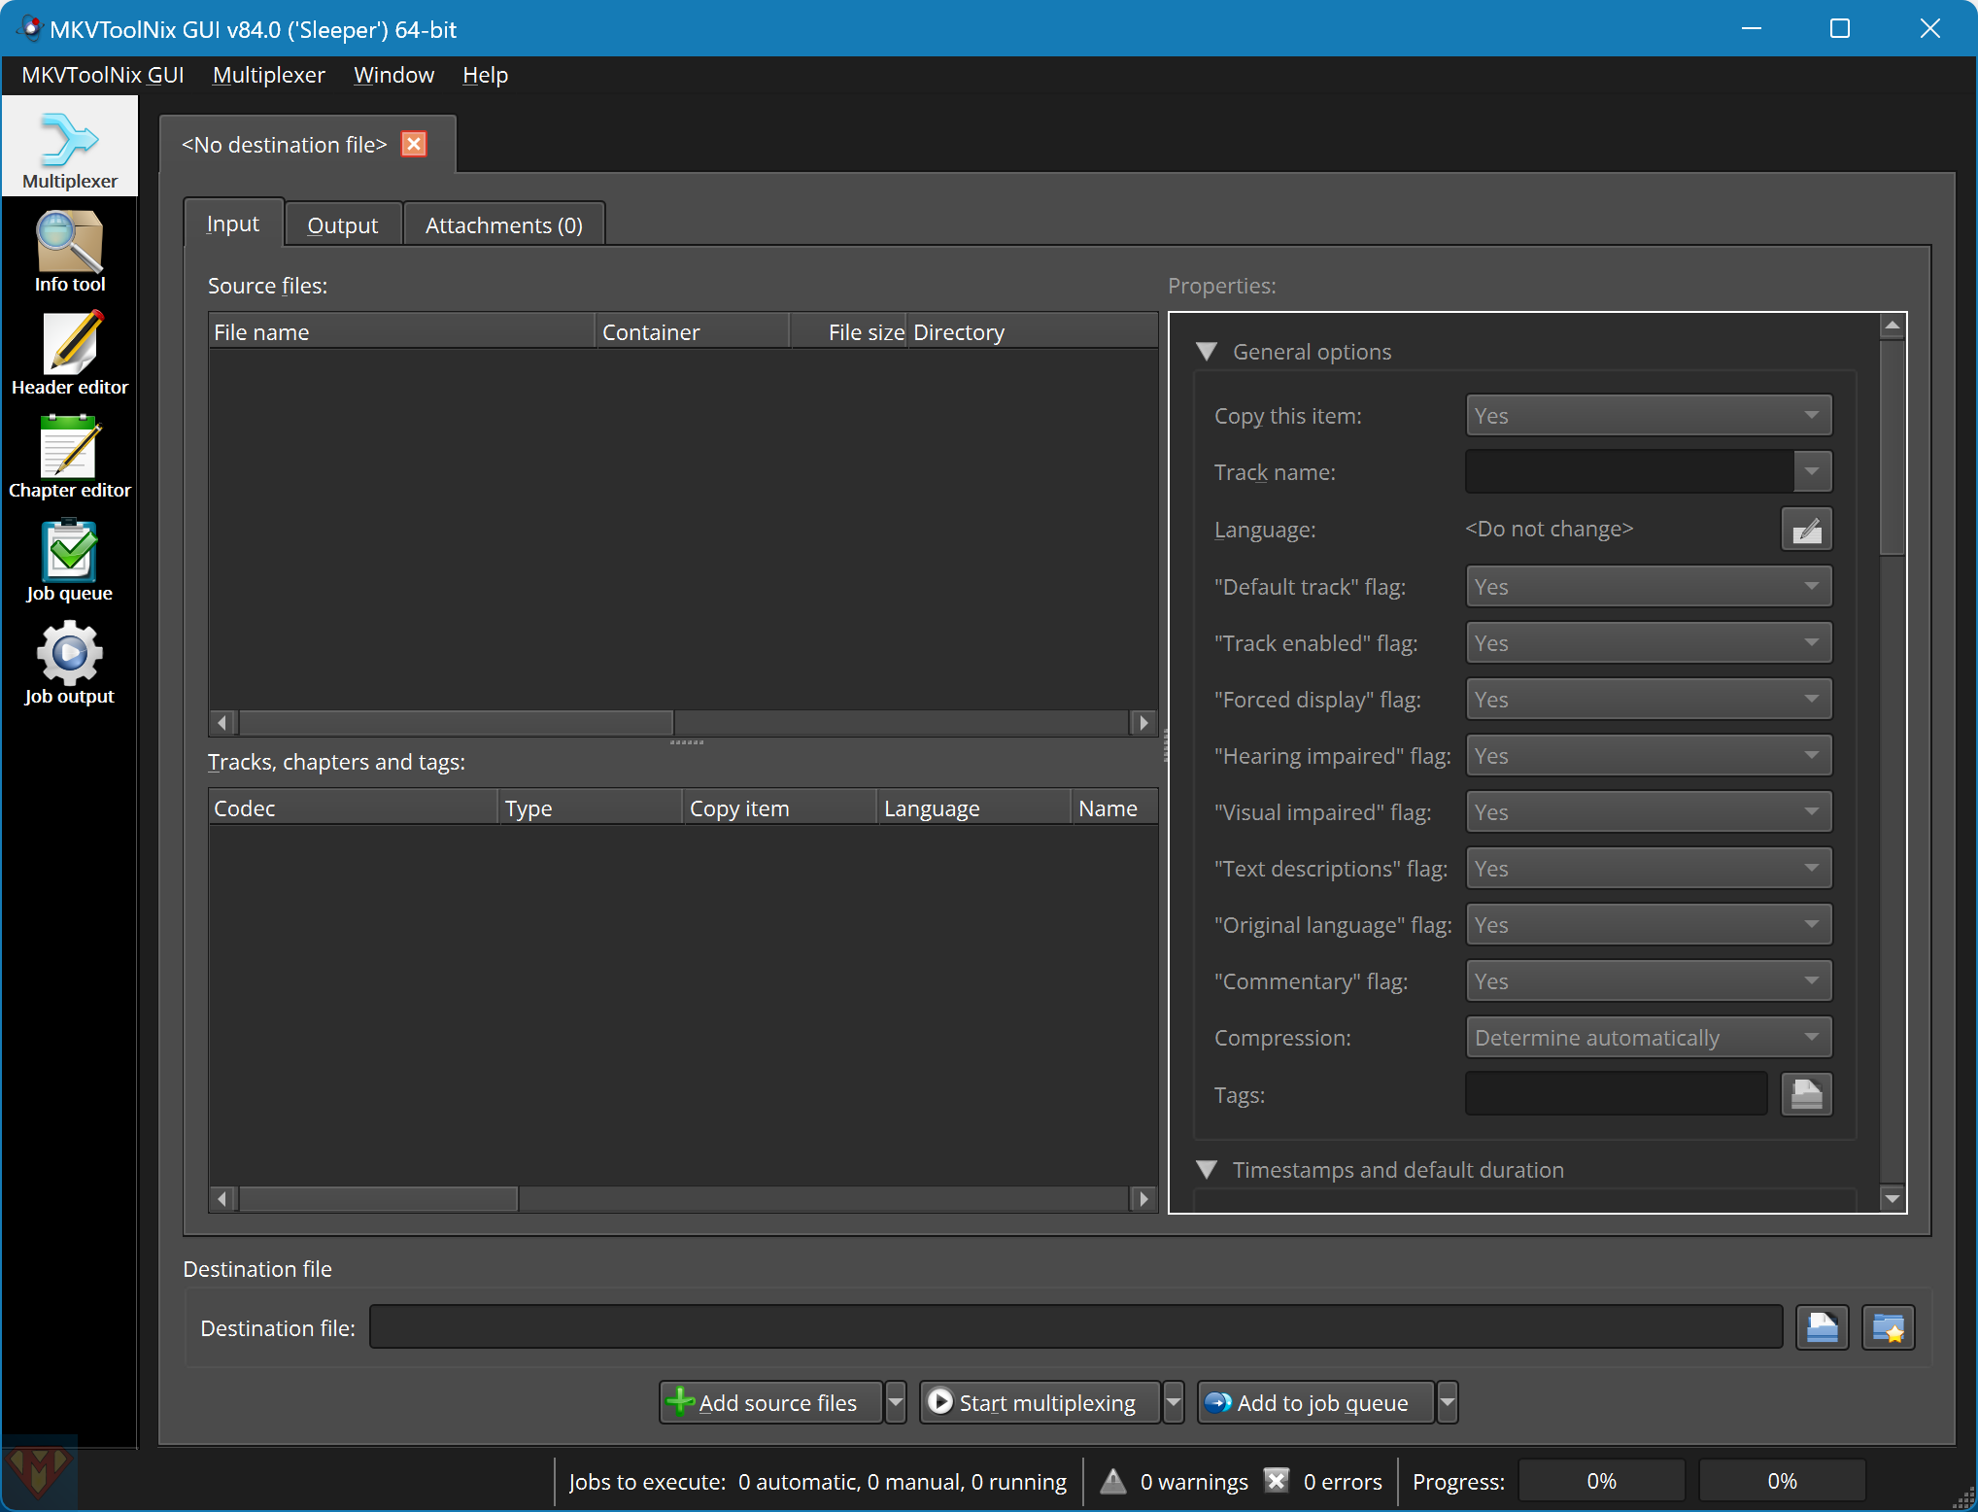Switch to the Attachments tab
The width and height of the screenshot is (1978, 1512).
tap(501, 223)
